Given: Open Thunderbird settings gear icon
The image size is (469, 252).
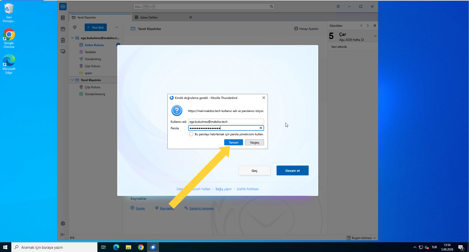Looking at the screenshot, I should point(63,223).
